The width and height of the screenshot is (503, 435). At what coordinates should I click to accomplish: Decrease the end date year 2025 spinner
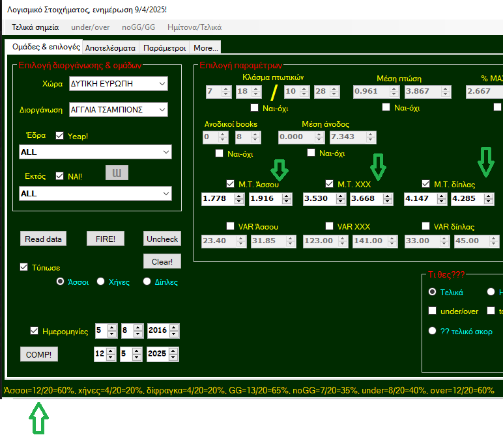(x=174, y=358)
